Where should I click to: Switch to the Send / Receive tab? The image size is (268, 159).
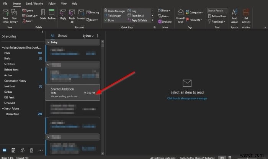tap(34, 3)
